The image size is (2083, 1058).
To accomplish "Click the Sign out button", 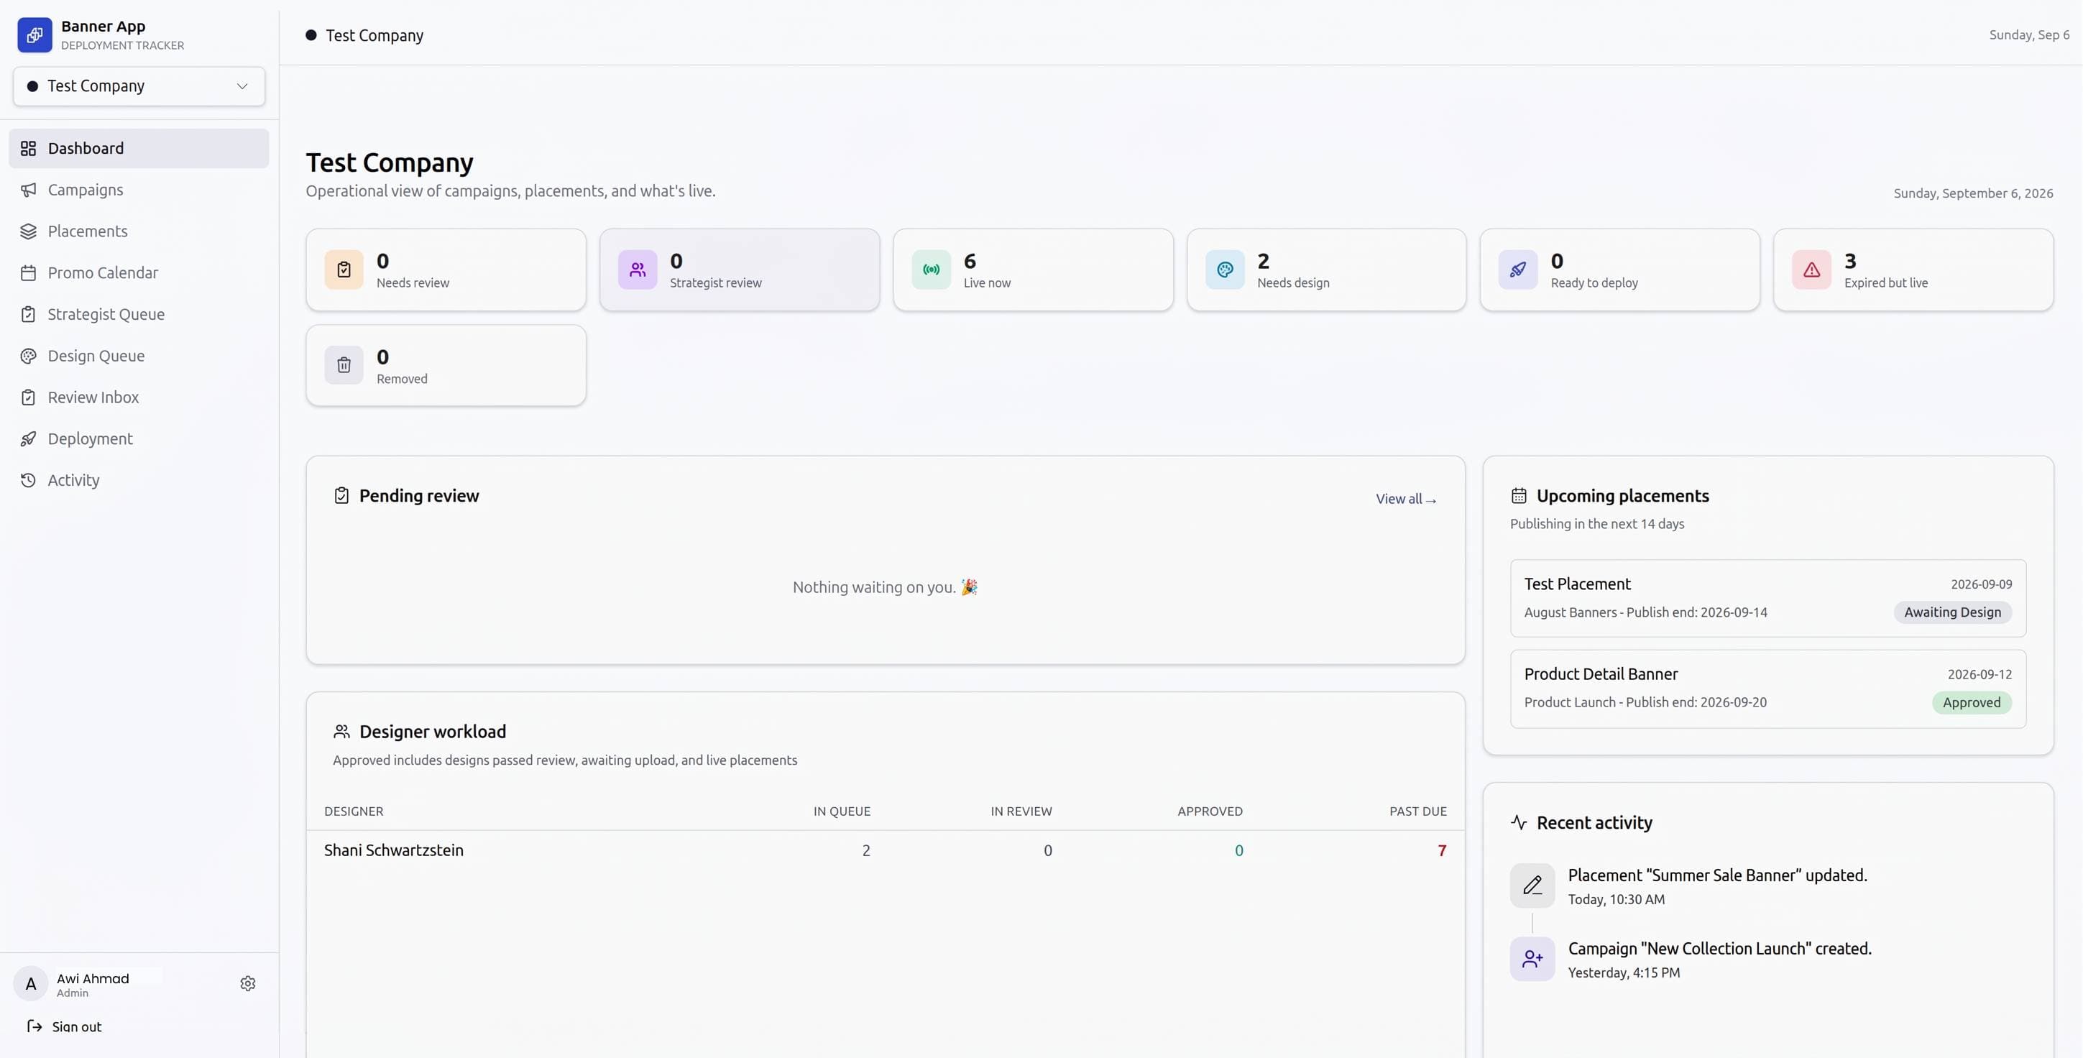I will (x=65, y=1026).
